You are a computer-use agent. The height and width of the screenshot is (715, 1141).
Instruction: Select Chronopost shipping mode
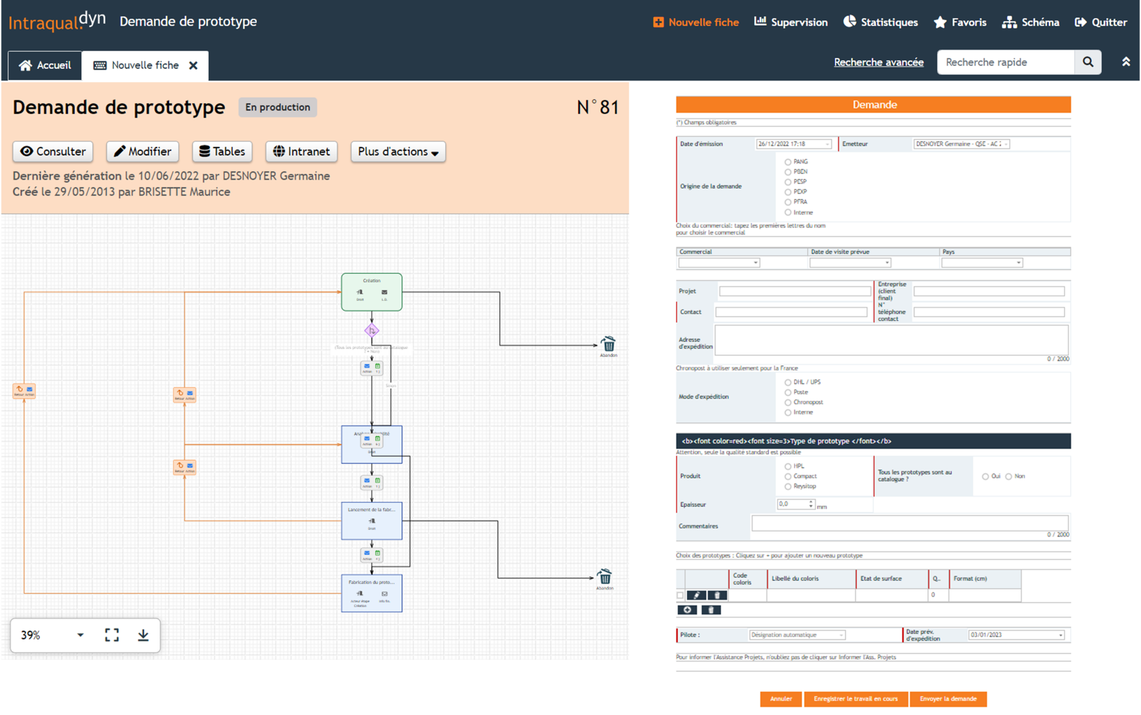tap(788, 403)
